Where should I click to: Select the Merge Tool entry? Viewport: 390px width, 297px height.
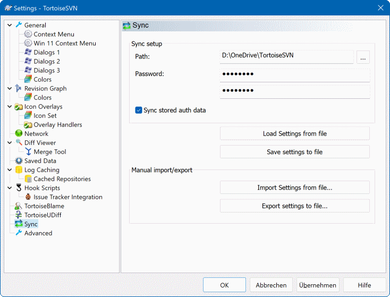pyautogui.click(x=50, y=152)
